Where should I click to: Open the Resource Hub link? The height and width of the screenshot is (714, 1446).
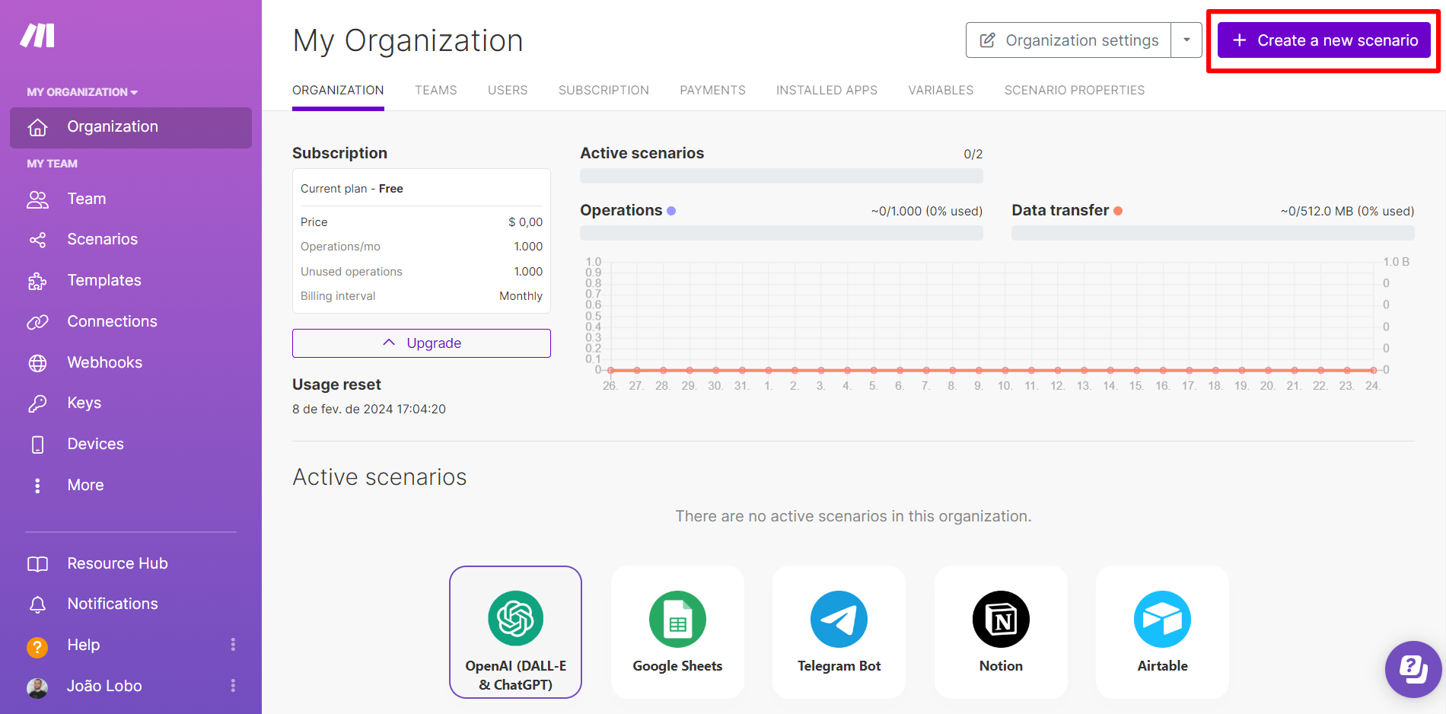click(x=117, y=564)
